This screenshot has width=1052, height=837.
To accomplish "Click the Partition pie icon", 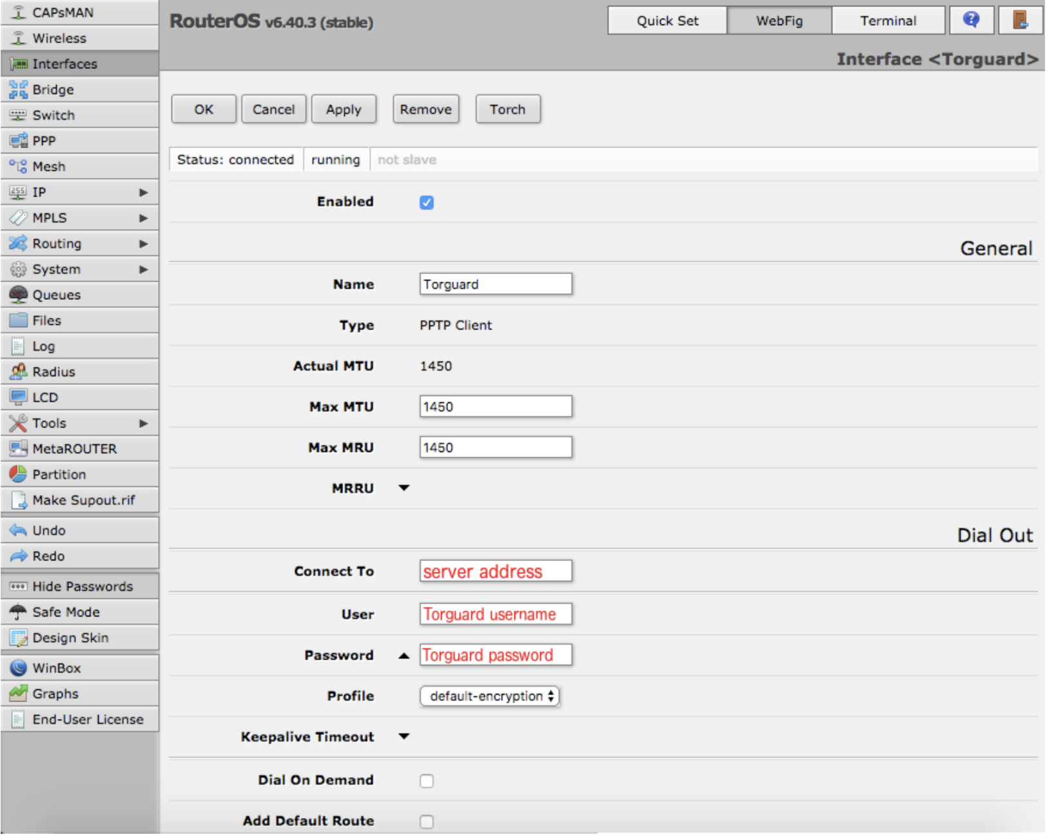I will (x=19, y=474).
